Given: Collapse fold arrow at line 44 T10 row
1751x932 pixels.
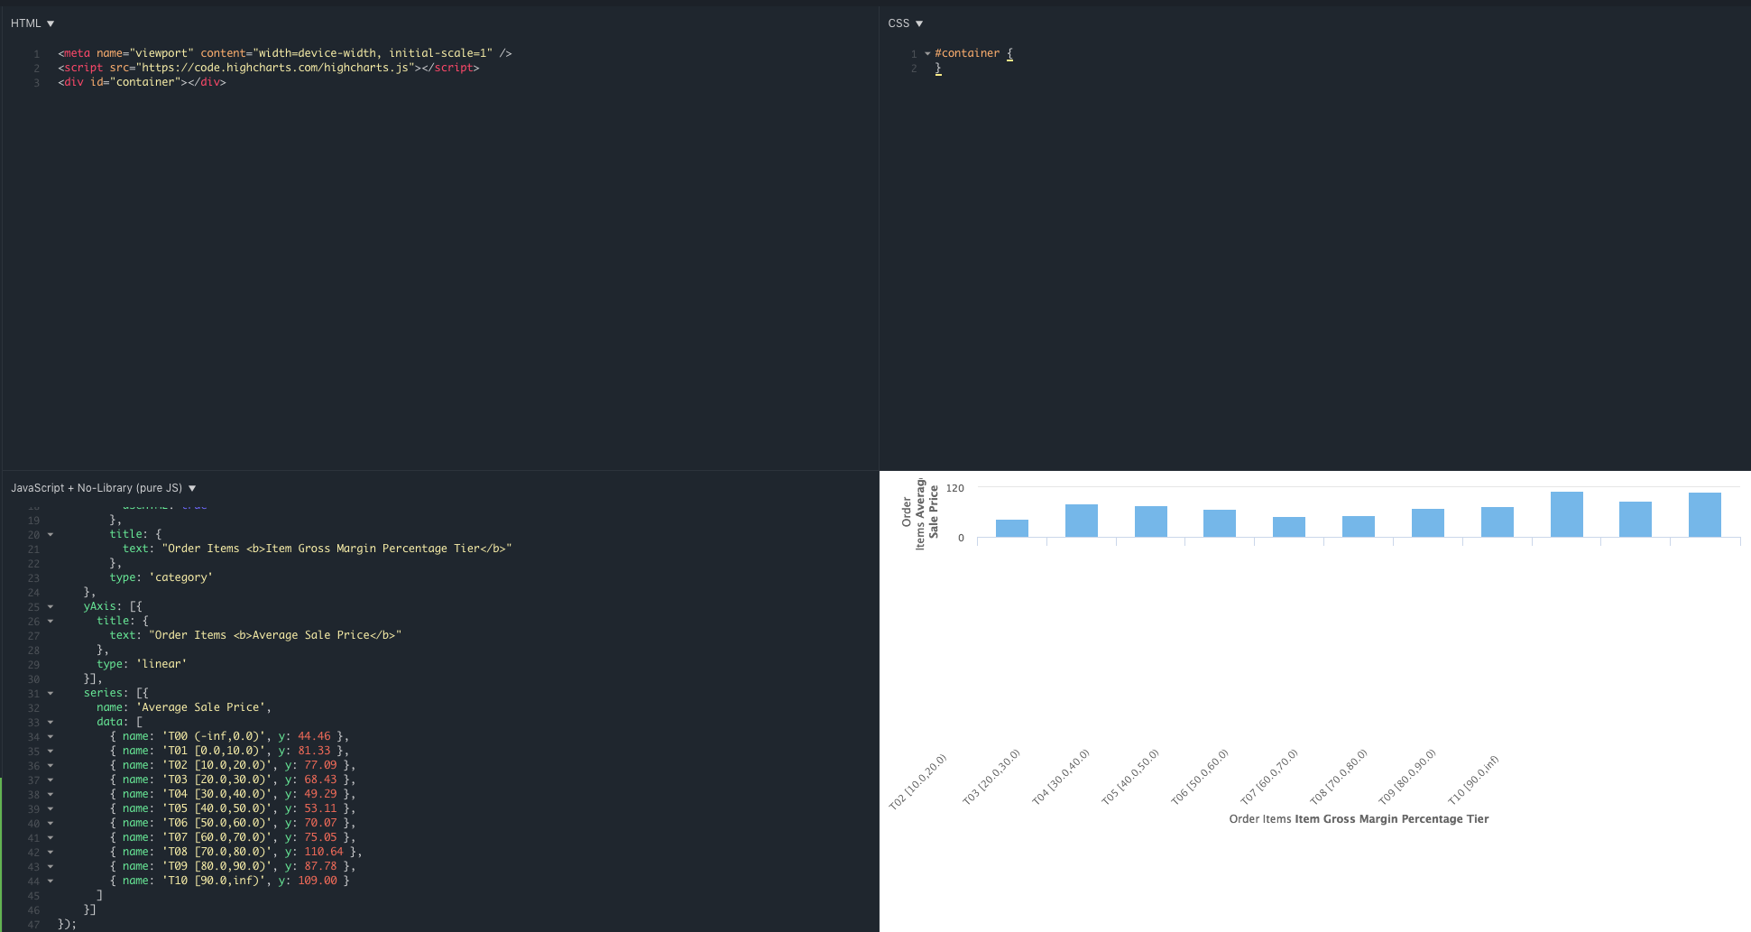Looking at the screenshot, I should [51, 881].
